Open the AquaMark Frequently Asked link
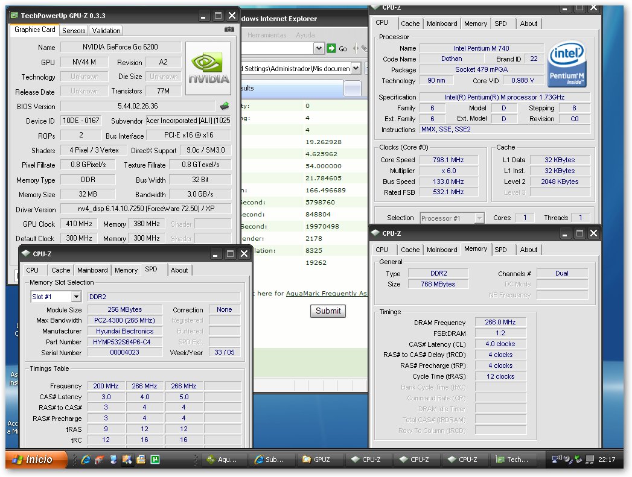The width and height of the screenshot is (632, 477). point(327,294)
